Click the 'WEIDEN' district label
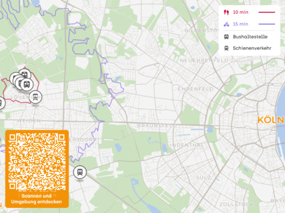The height and width of the screenshot is (213, 285). click(28, 120)
